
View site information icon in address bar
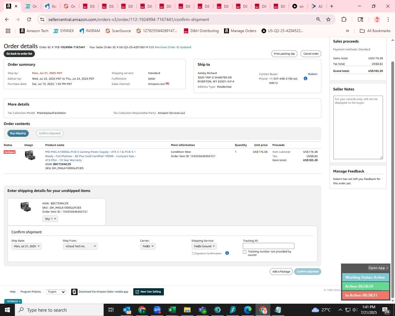tap(42, 19)
